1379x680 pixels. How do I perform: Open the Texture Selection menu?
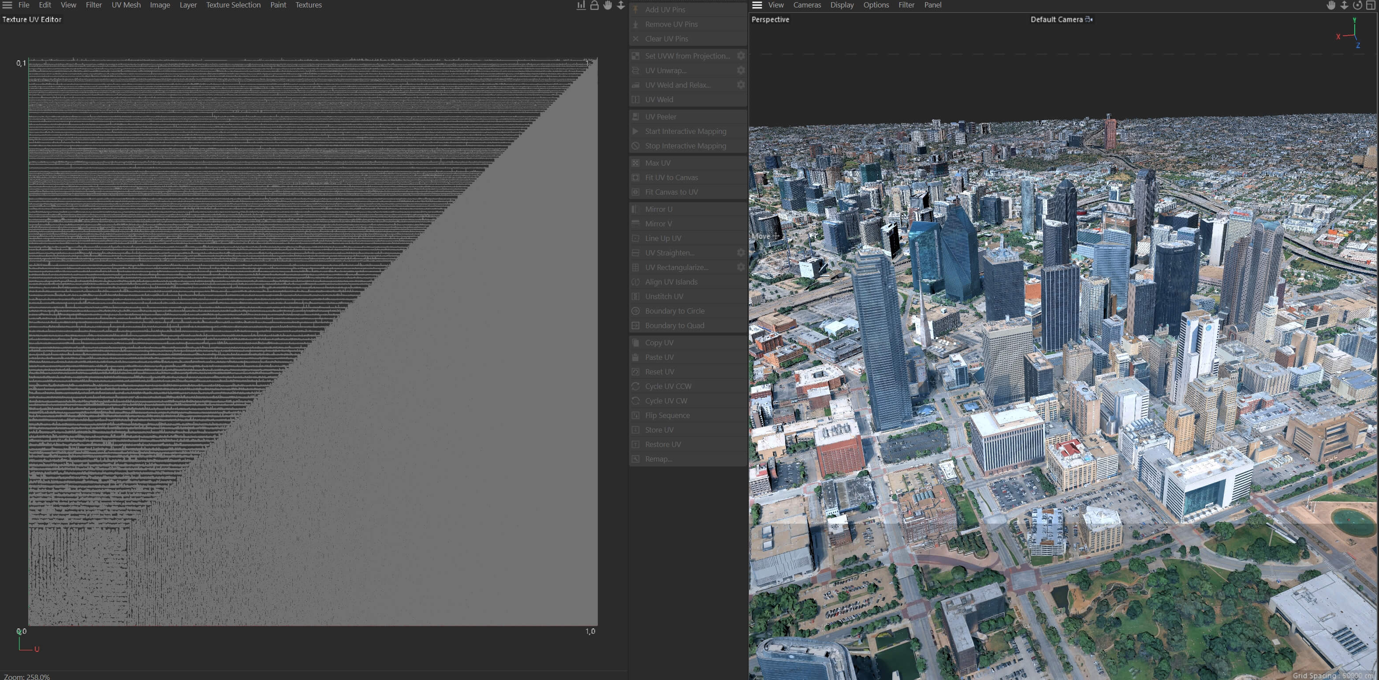pos(233,5)
